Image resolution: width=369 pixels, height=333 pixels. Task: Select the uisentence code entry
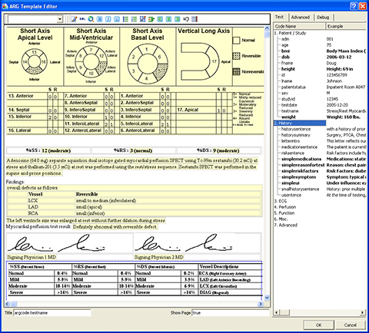(x=291, y=195)
